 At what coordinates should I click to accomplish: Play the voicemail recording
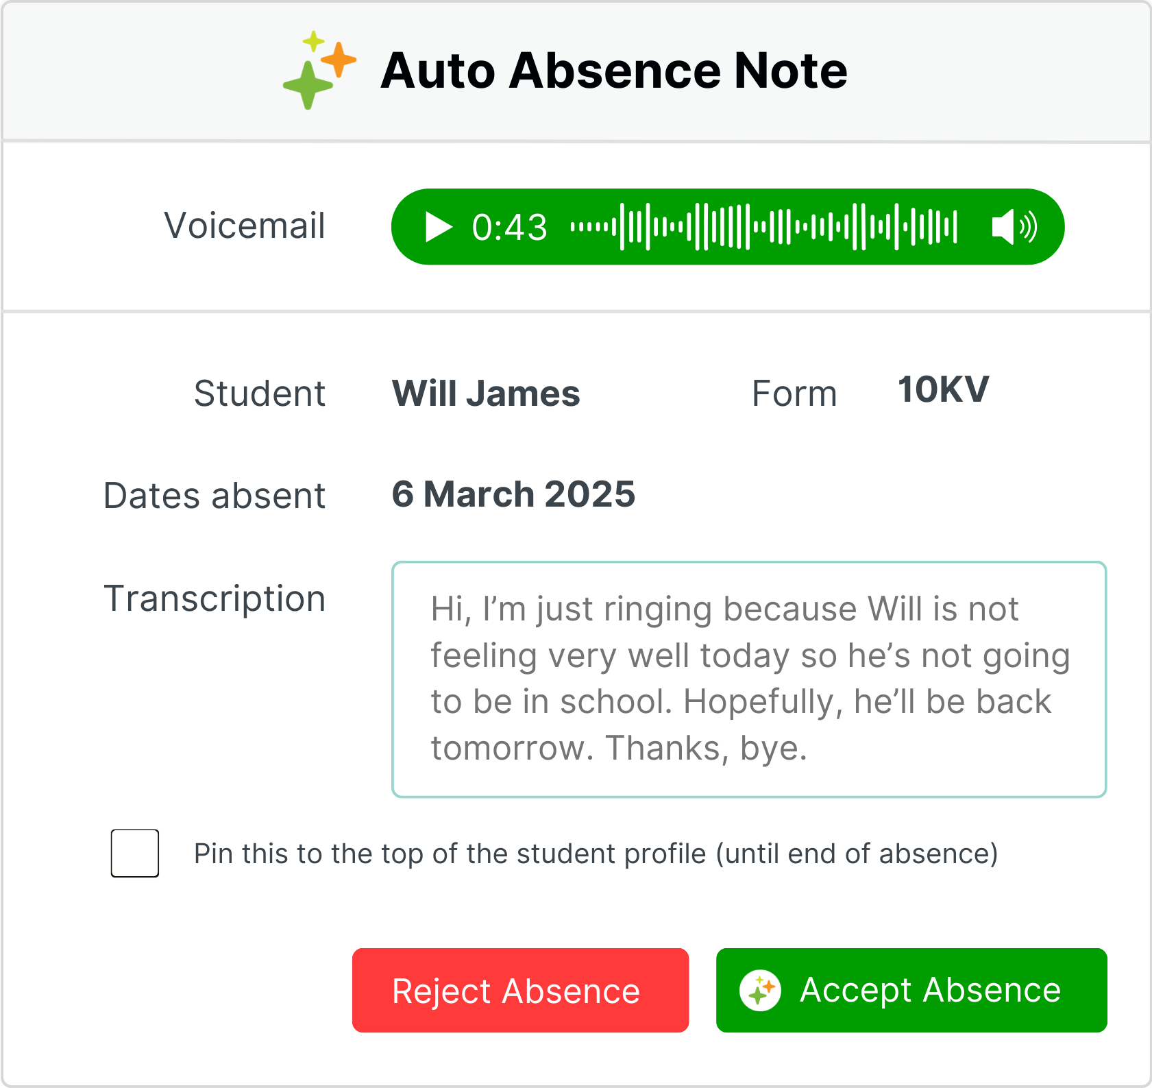tap(439, 227)
